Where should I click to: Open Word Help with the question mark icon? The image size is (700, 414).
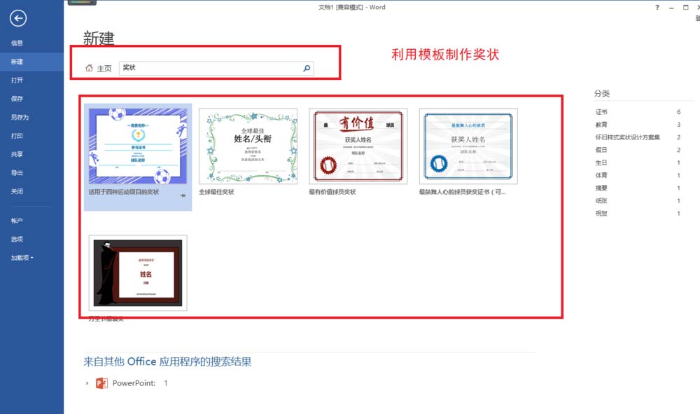(x=657, y=7)
